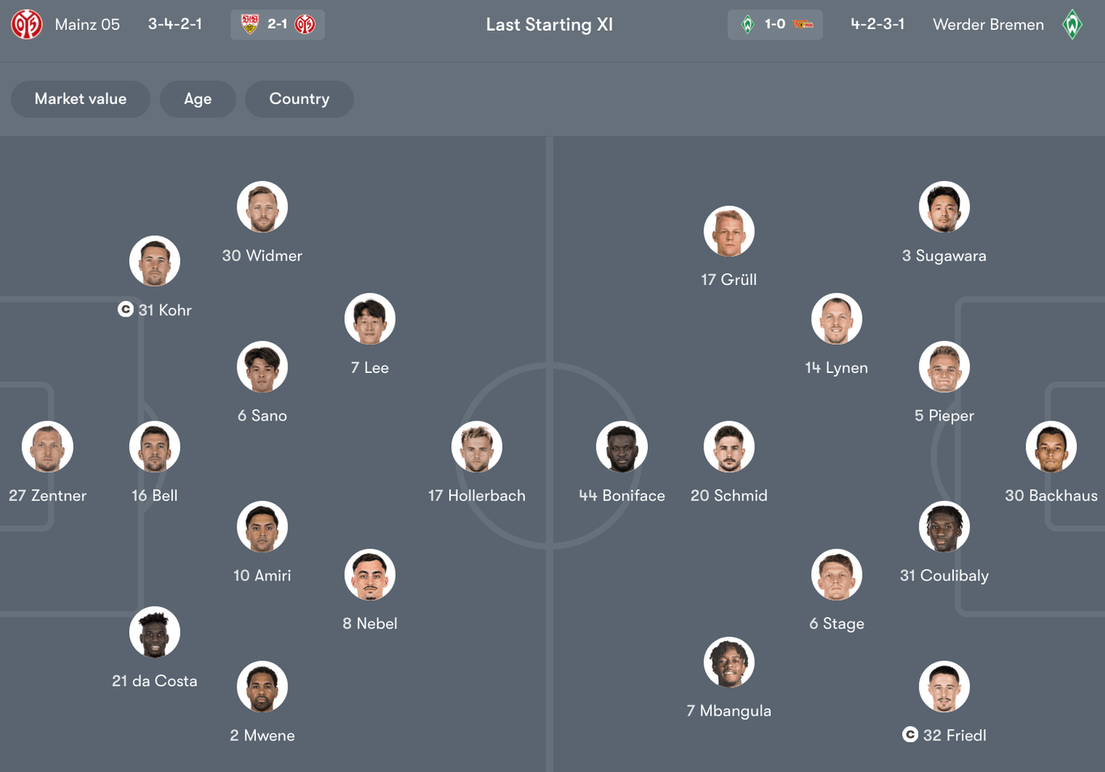Click Sugawara's player photo
This screenshot has height=772, width=1105.
click(943, 207)
